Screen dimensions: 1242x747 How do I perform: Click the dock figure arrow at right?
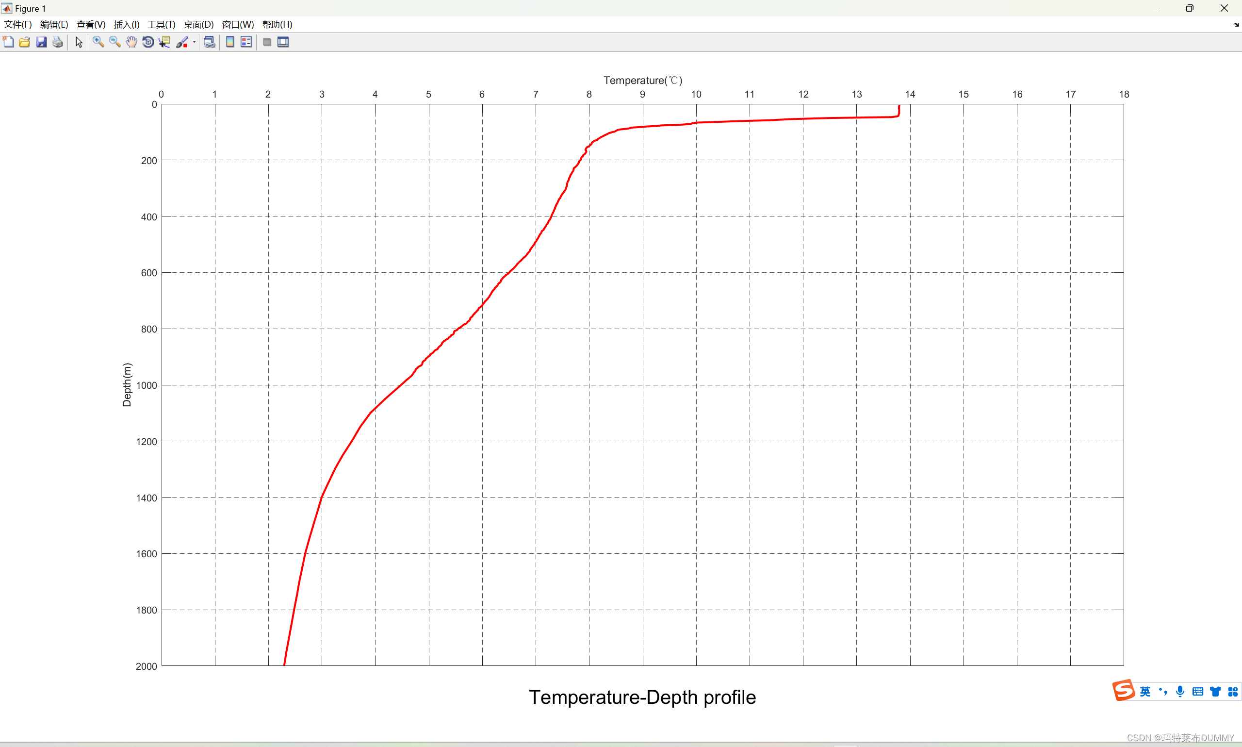click(x=1236, y=25)
